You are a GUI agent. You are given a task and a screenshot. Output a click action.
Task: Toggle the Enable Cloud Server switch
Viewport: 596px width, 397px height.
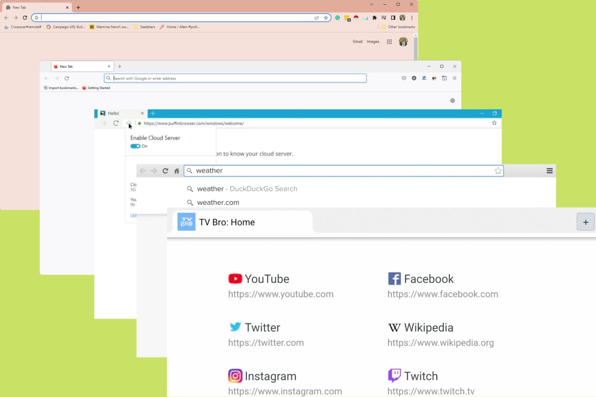[x=135, y=146]
